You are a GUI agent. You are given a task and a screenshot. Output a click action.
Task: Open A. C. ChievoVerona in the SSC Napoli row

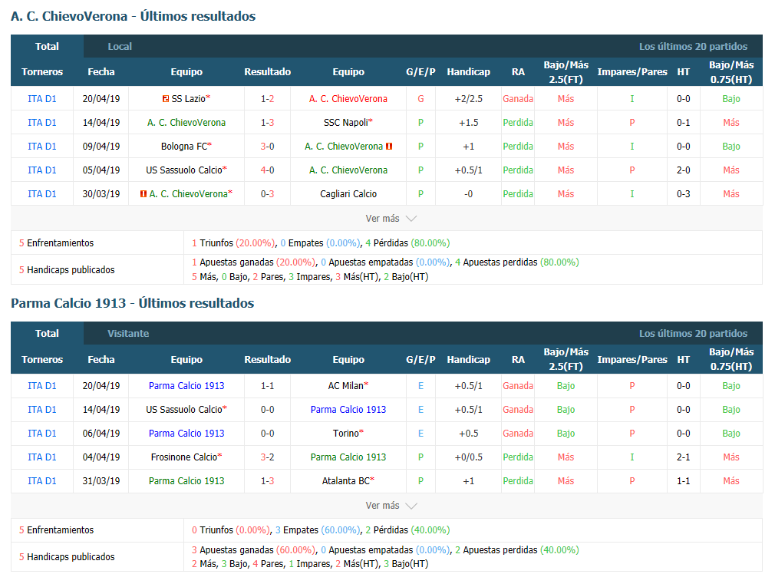[x=186, y=123]
